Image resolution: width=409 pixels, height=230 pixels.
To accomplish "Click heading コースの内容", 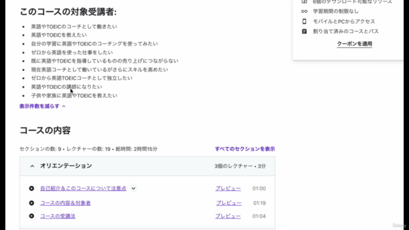I will point(45,130).
